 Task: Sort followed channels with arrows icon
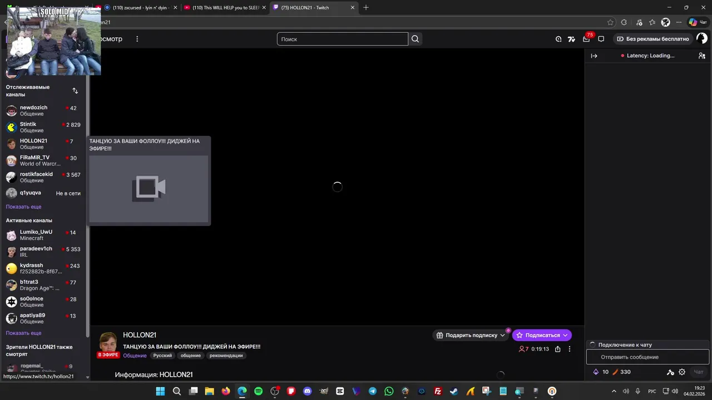point(75,91)
